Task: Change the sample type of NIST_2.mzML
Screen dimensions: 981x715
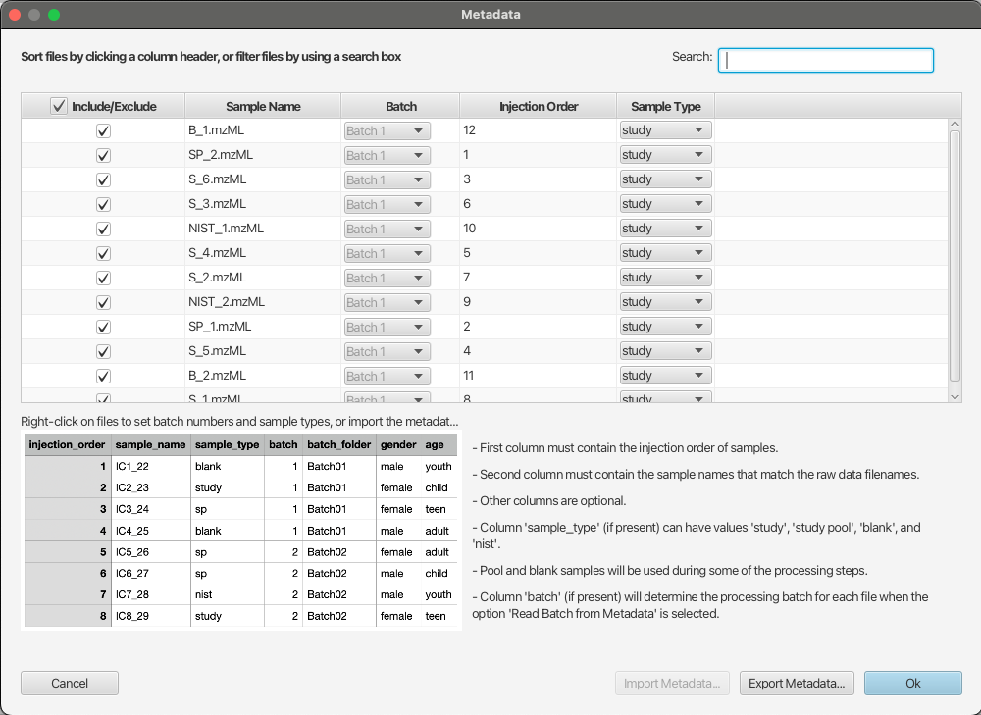Action: [666, 301]
